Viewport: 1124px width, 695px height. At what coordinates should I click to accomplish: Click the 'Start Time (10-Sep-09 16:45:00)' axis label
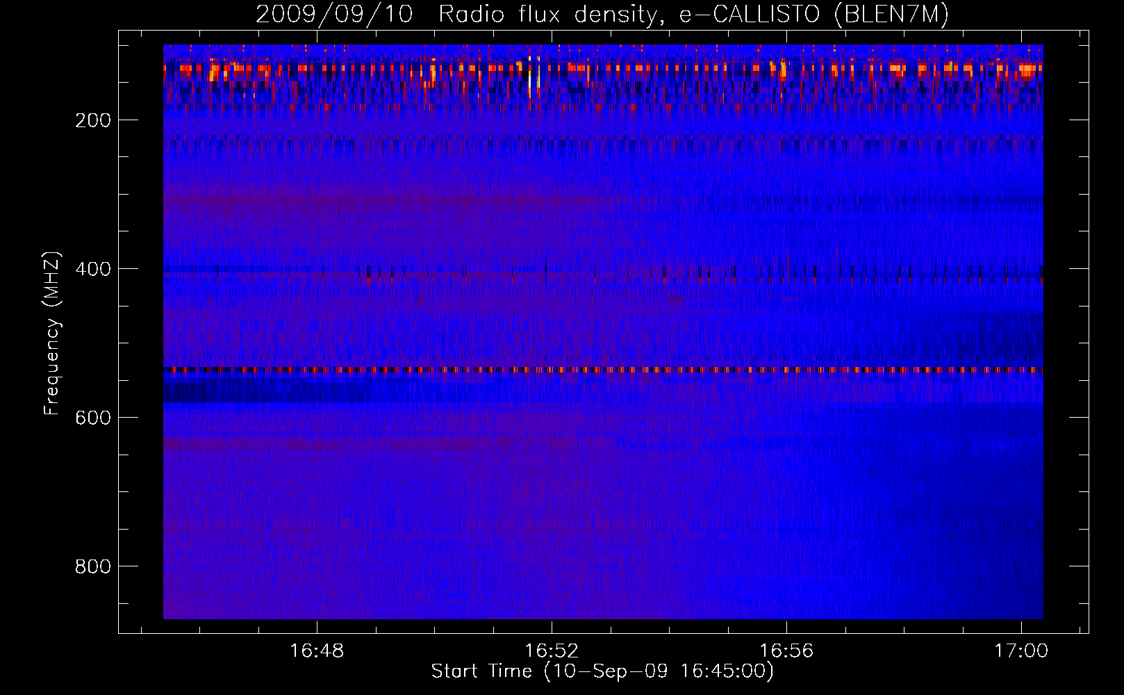(x=602, y=671)
